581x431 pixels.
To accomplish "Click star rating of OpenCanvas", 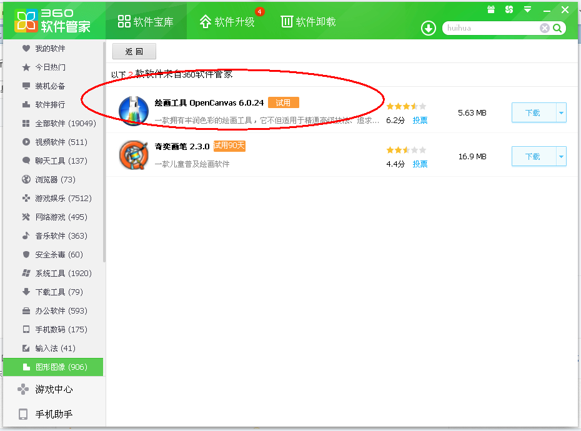I will pos(406,106).
